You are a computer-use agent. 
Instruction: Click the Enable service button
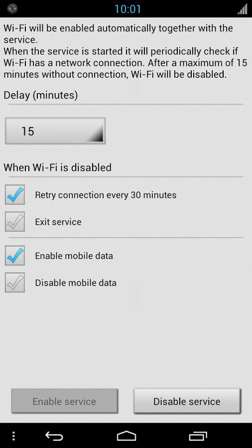point(64,401)
